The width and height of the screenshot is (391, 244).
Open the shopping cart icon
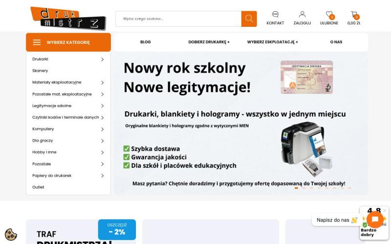354,15
